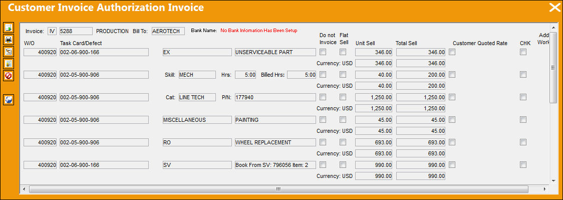Tick CHK box for WHEEL REPLACEMENT row
Image resolution: width=563 pixels, height=200 pixels.
pos(523,142)
